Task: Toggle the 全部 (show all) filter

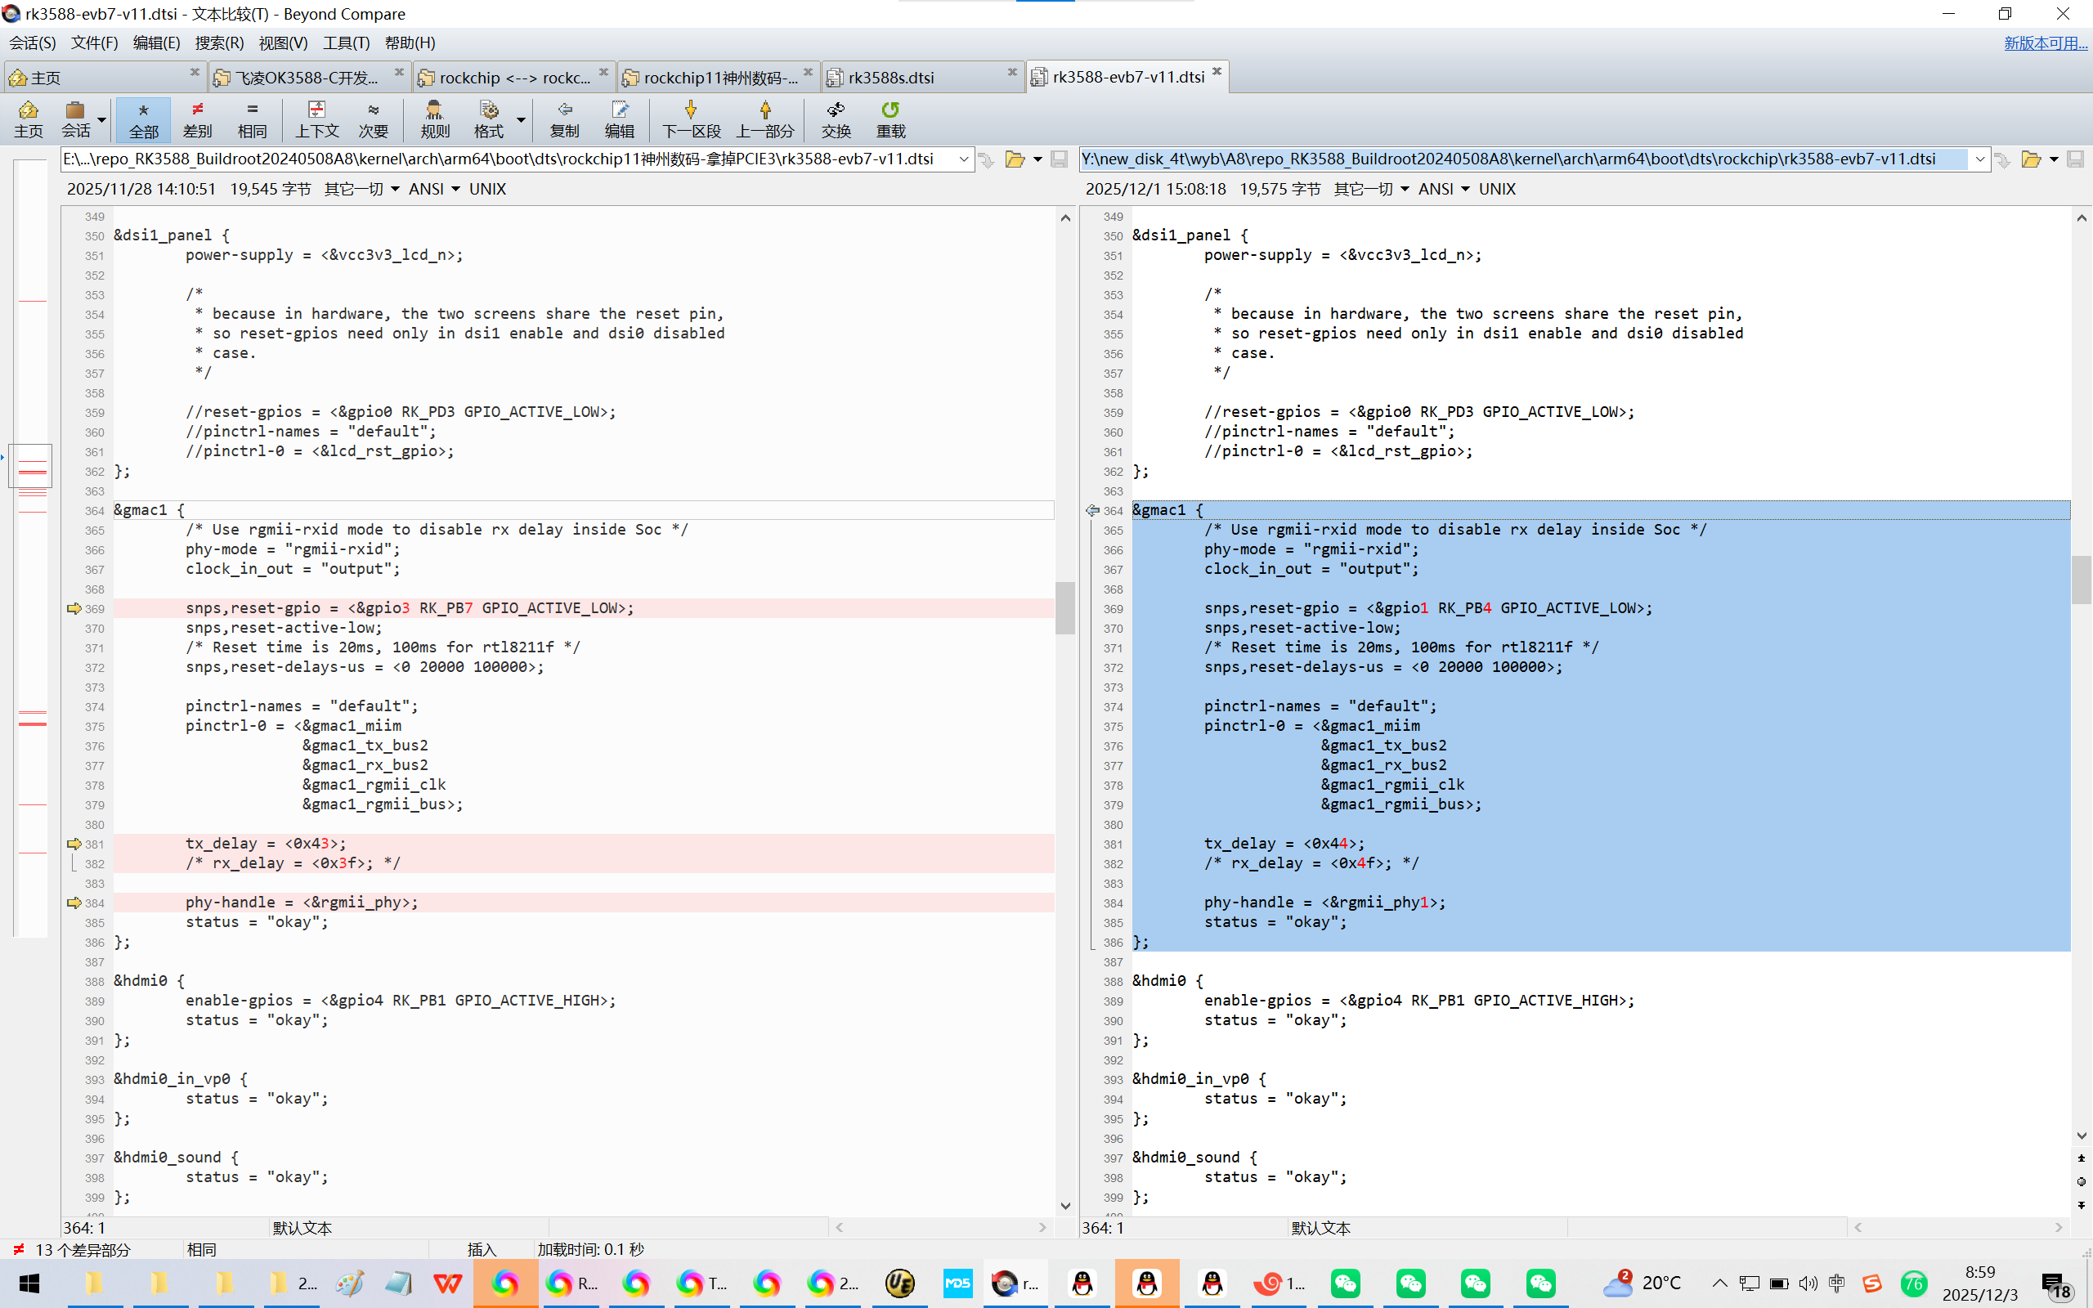Action: point(144,119)
